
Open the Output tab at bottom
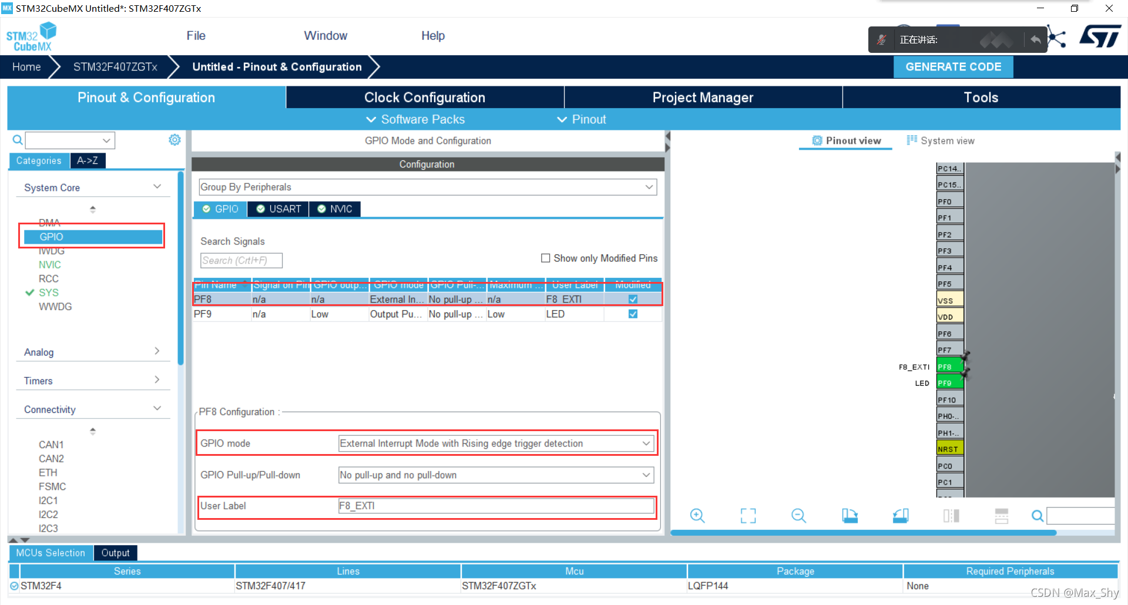pyautogui.click(x=115, y=553)
